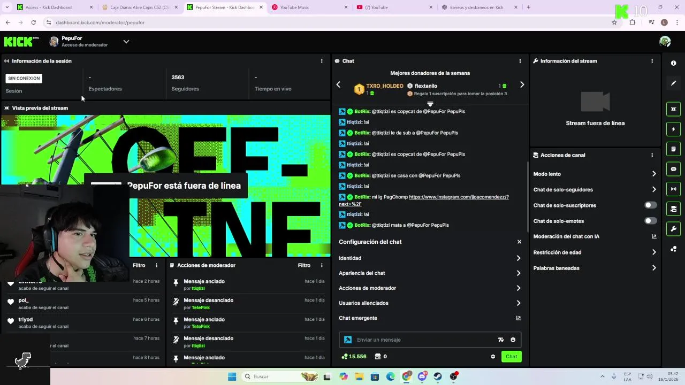Collapse the top donors banner handle

(430, 104)
